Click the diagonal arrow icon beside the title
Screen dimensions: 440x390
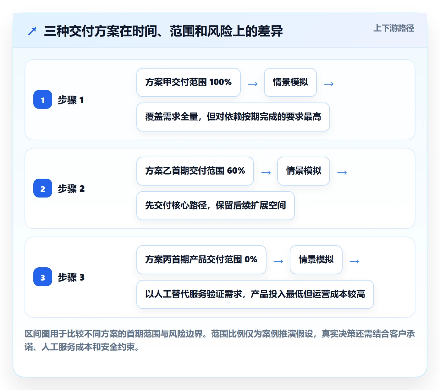[x=32, y=31]
